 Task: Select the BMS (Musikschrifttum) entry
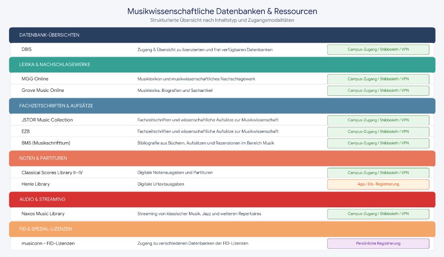pos(46,143)
